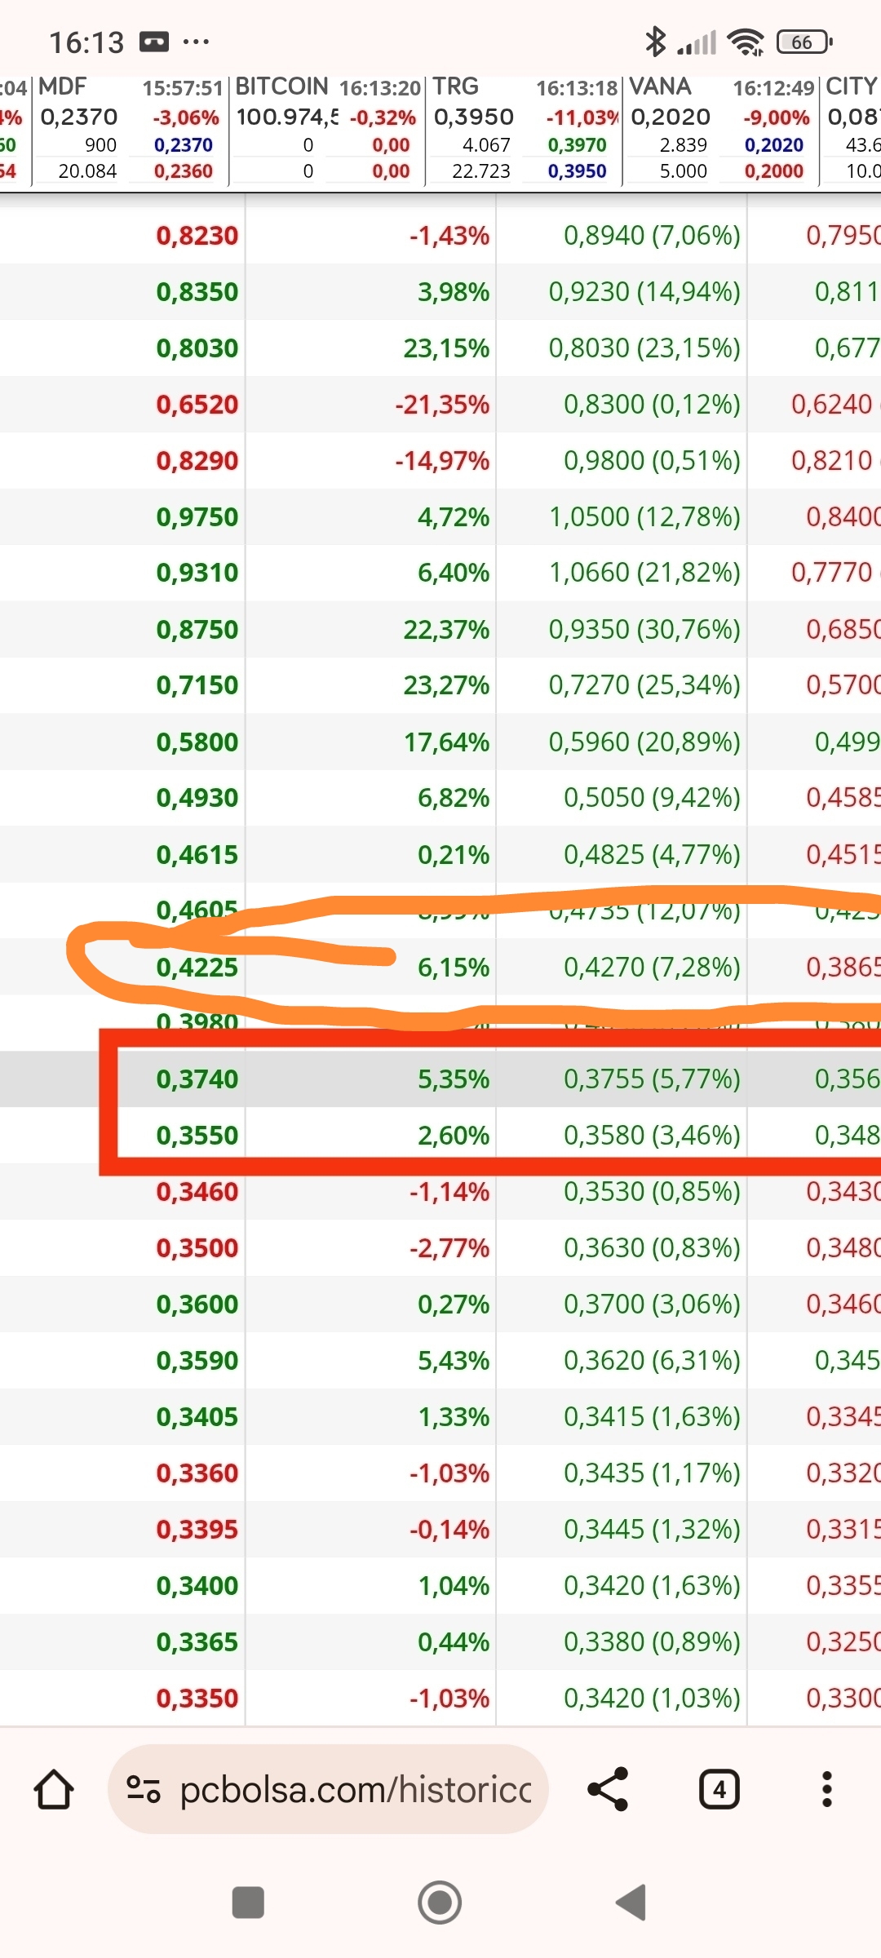This screenshot has width=881, height=1958.
Task: Select percentage cell -2,77%
Action: tap(449, 1248)
